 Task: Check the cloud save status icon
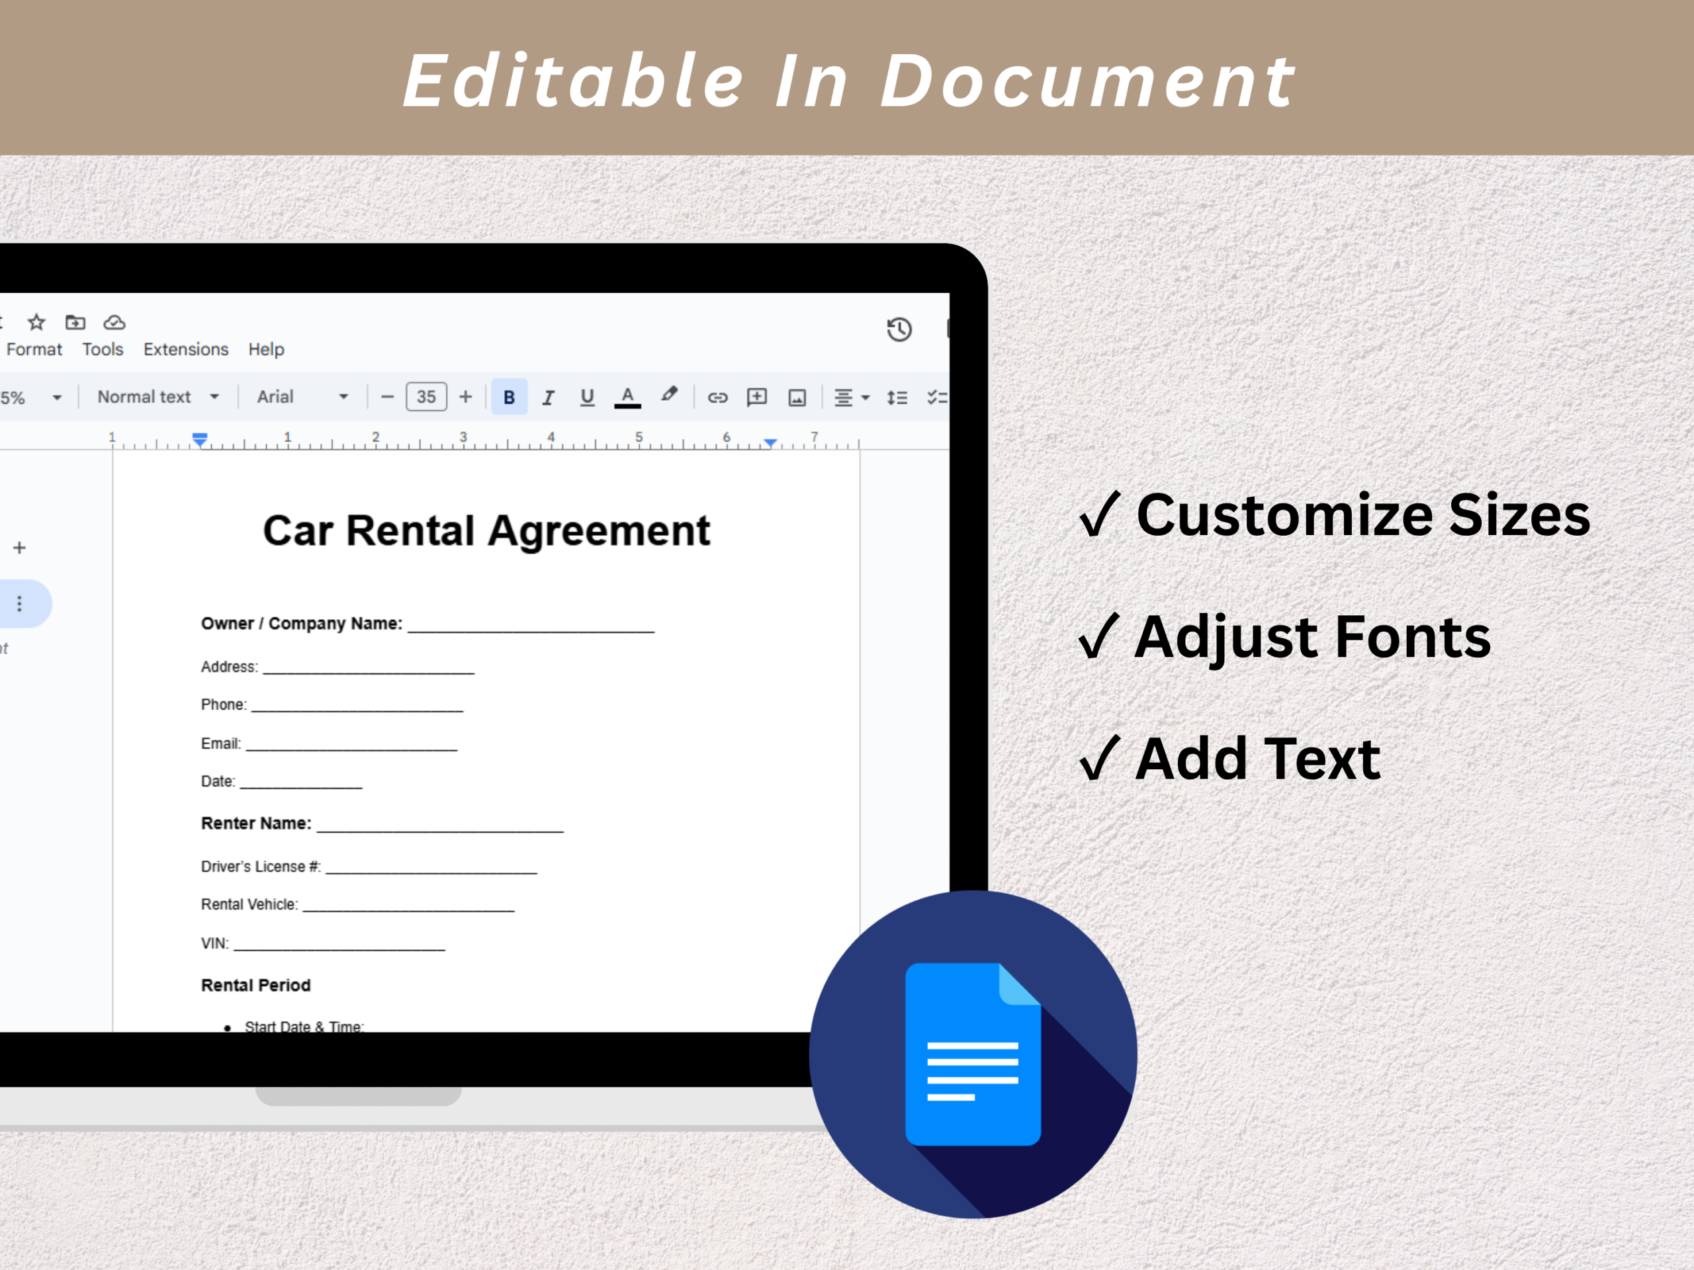(114, 321)
